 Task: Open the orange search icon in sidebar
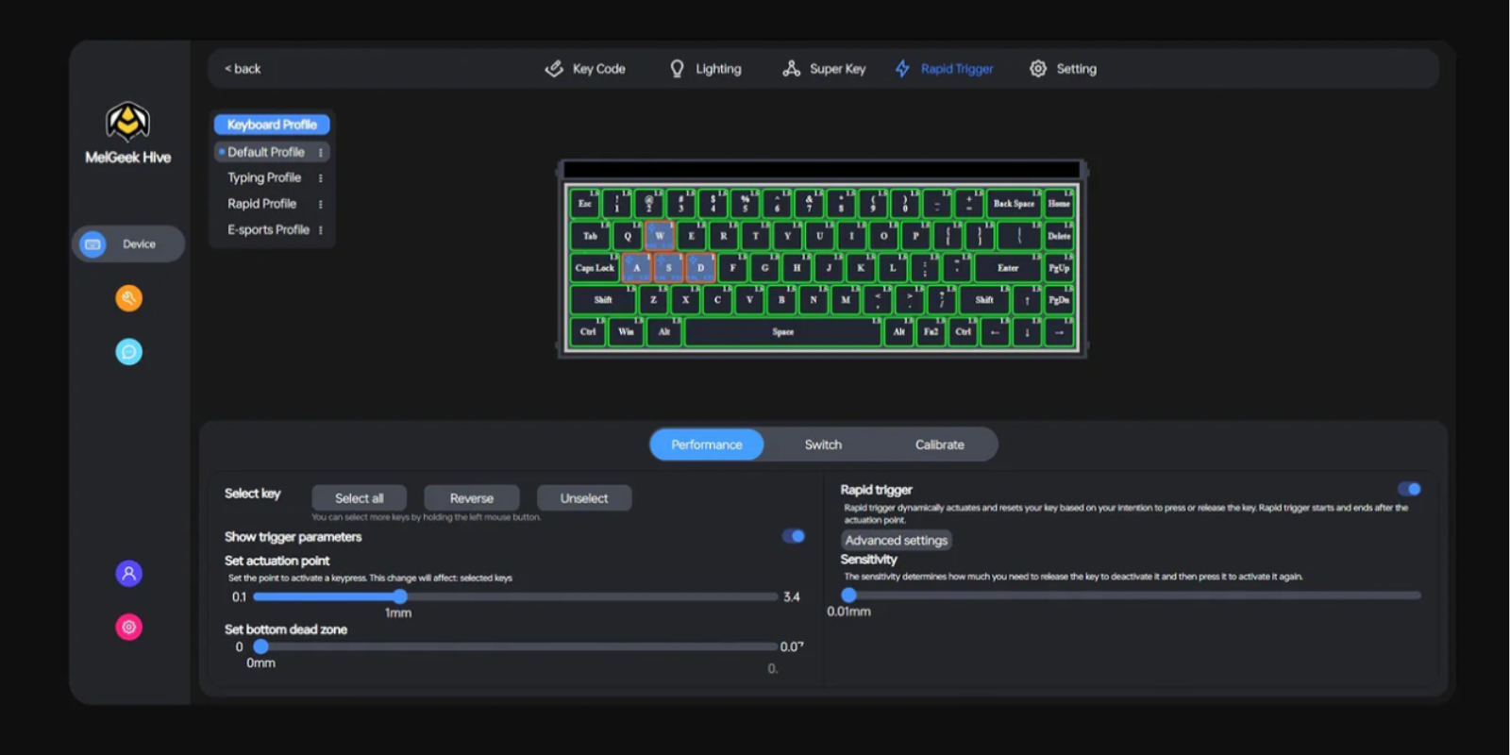[x=128, y=298]
